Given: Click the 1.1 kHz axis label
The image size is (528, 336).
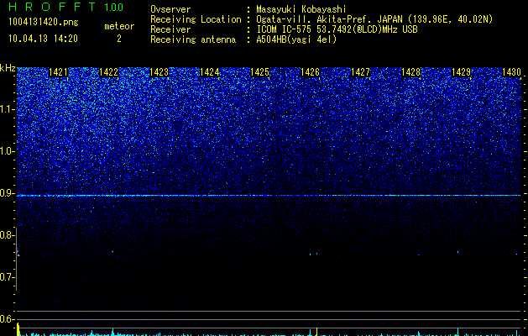Looking at the screenshot, I should click(x=7, y=109).
